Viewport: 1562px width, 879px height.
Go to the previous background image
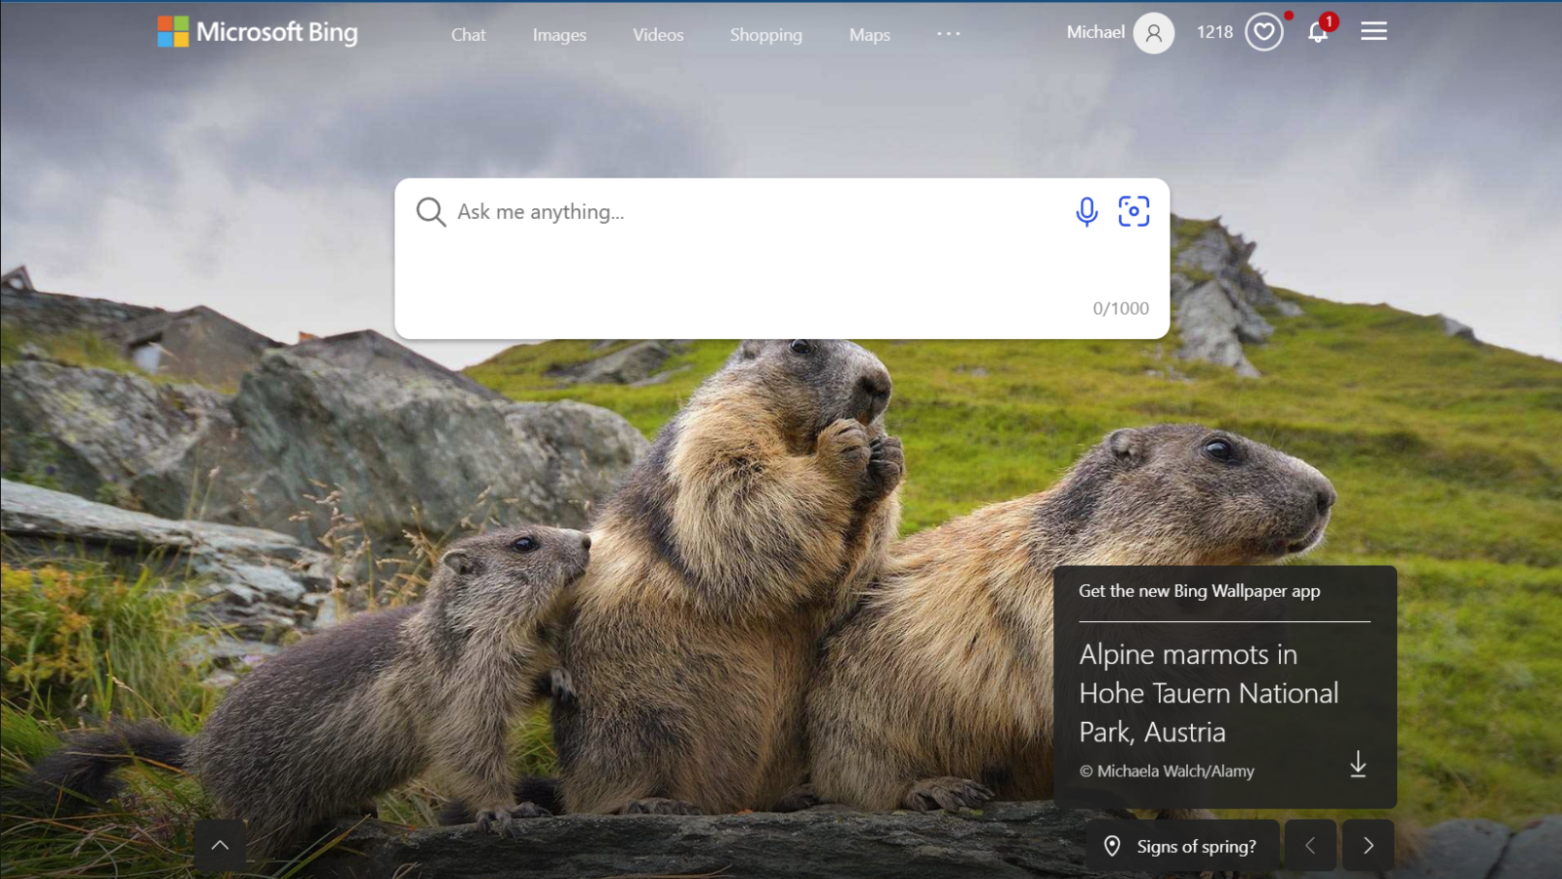[1311, 845]
